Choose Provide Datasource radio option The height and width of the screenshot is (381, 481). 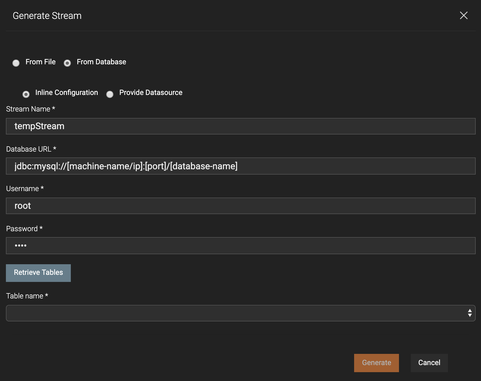pos(110,94)
